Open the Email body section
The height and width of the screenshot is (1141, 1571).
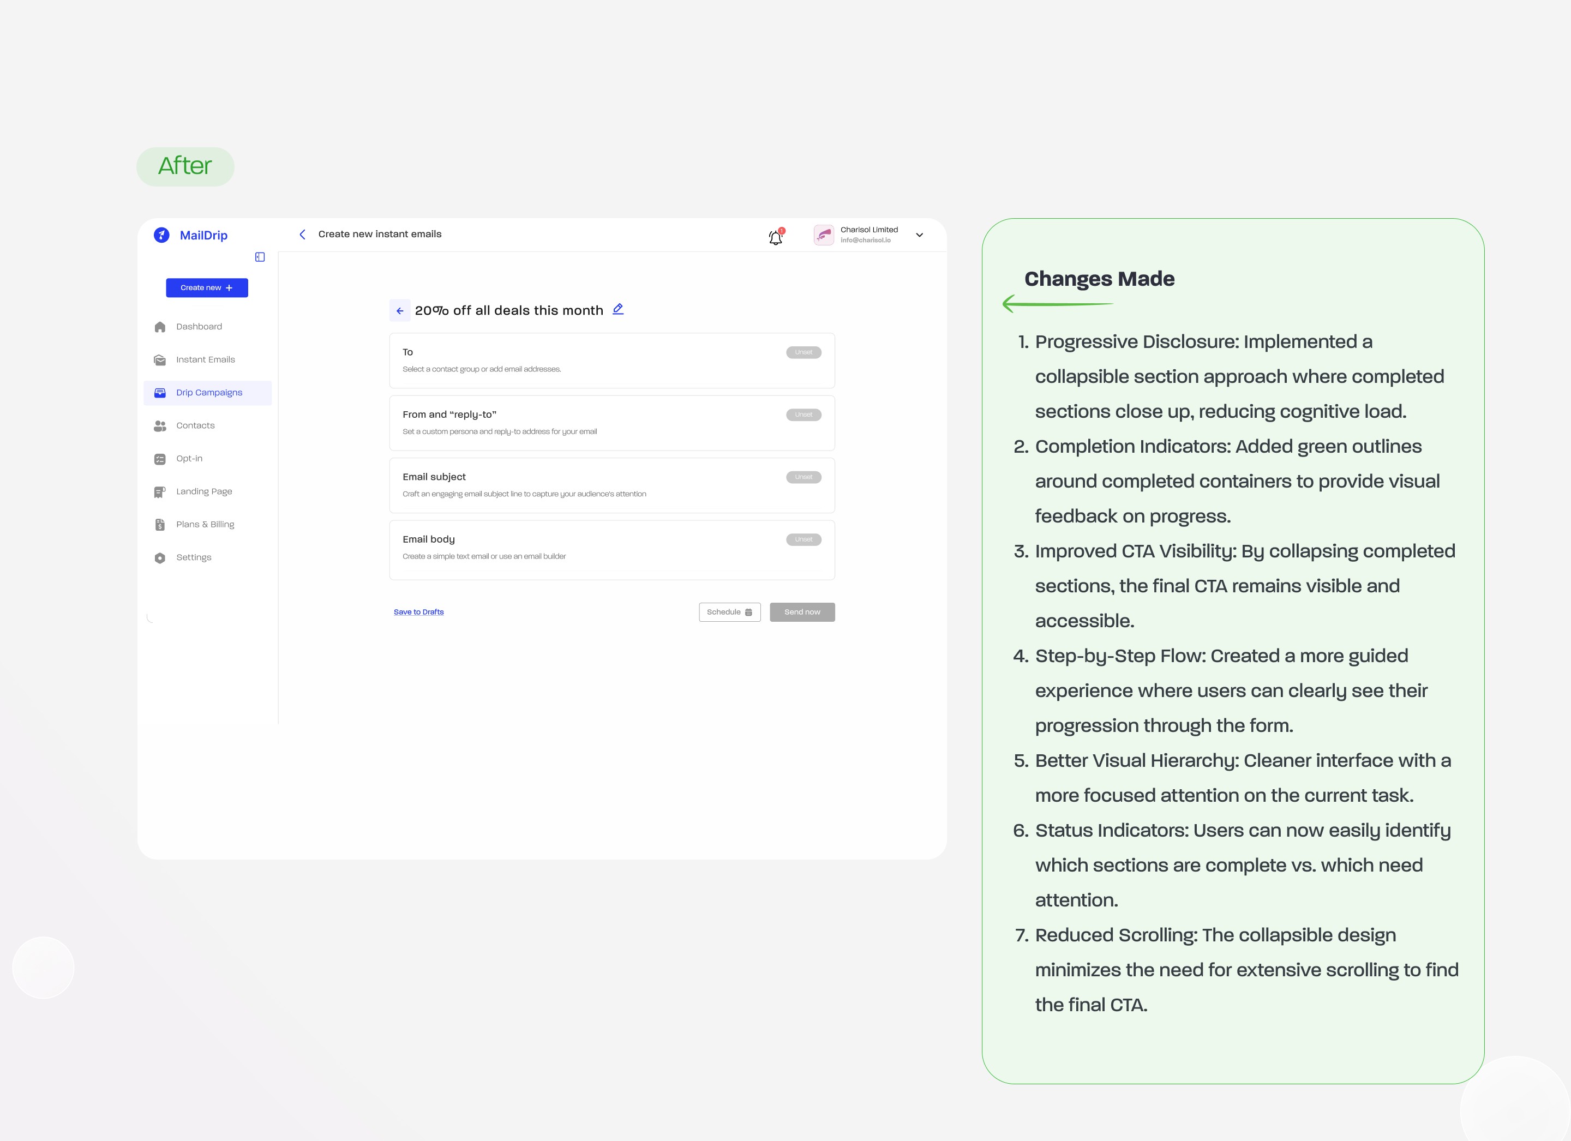pyautogui.click(x=611, y=549)
